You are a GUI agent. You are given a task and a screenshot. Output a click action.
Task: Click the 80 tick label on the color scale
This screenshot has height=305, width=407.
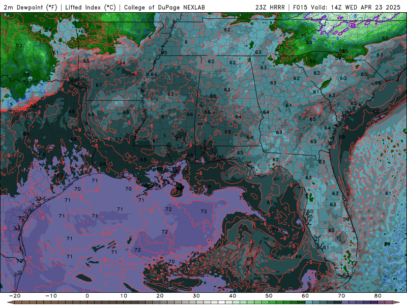tap(378, 296)
